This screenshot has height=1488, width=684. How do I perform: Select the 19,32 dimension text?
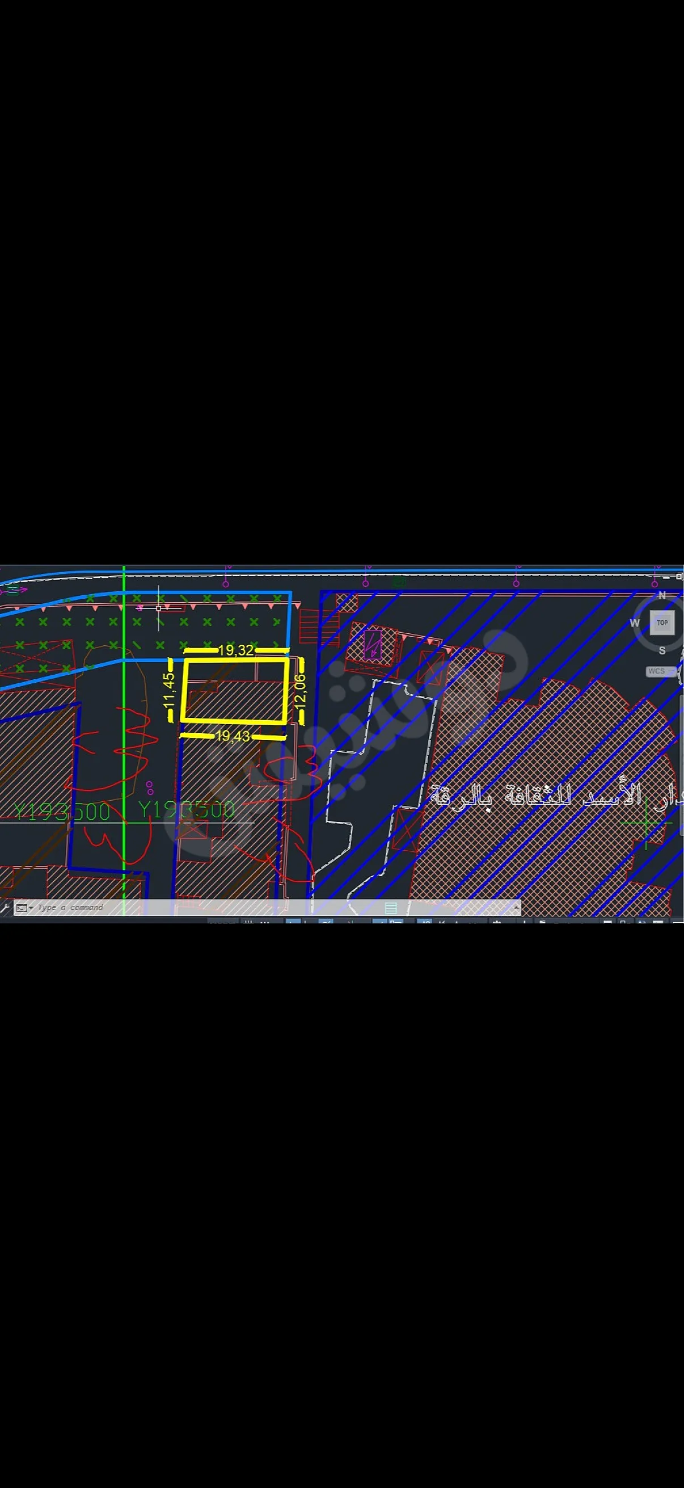coord(235,650)
